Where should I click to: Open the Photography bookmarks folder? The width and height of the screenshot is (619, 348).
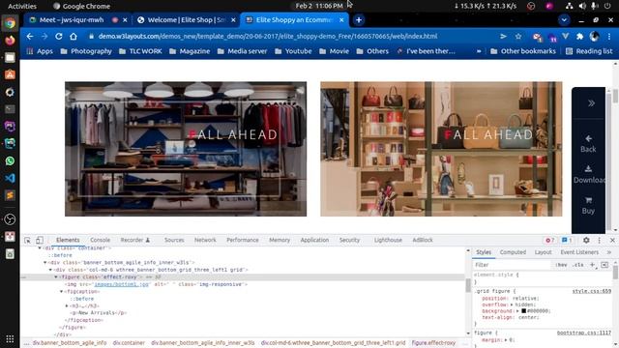tap(86, 51)
